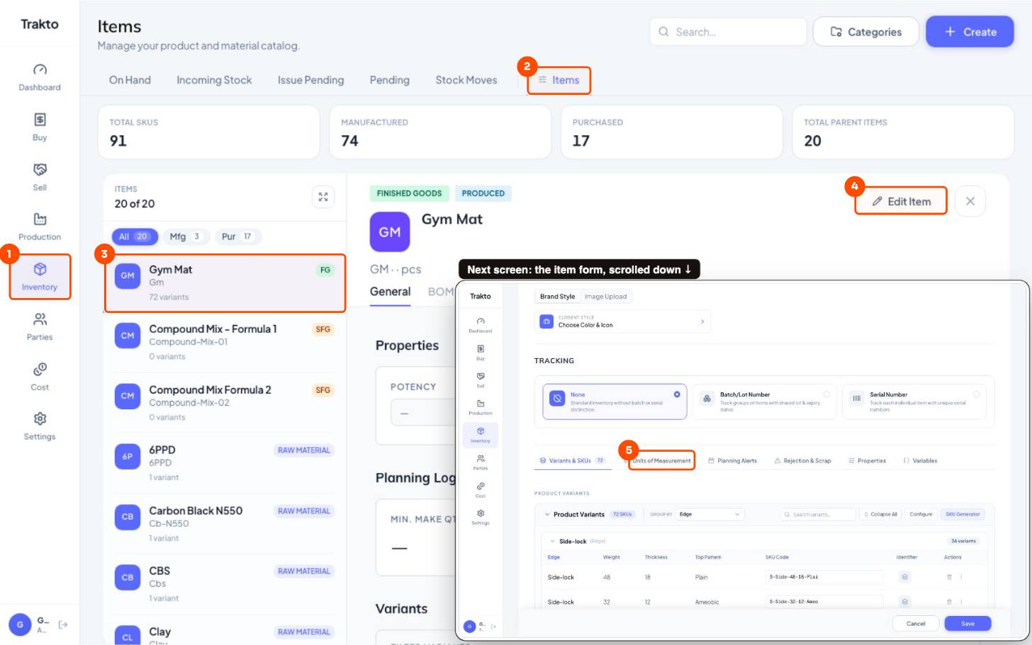The height and width of the screenshot is (645, 1032).
Task: Open Inventory in the inset form's sidebar
Action: tap(481, 434)
